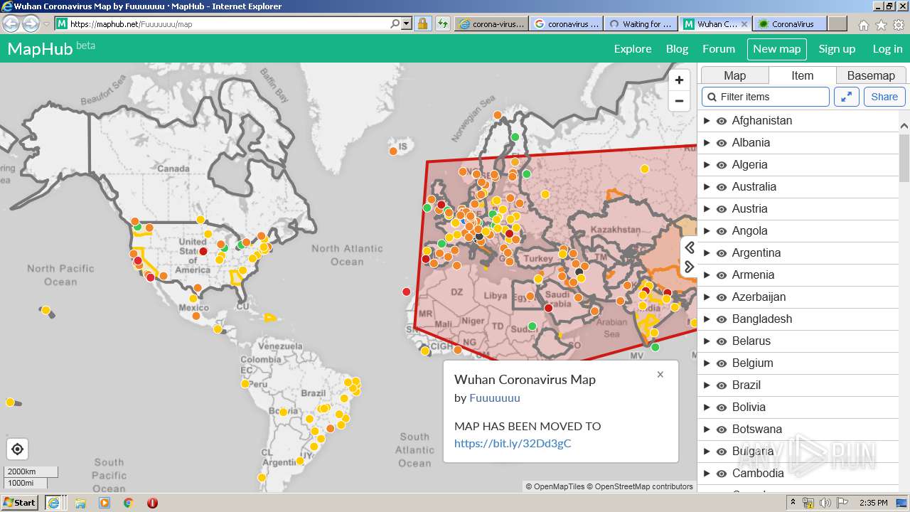
Task: Expand the Brazil item arrow
Action: (x=707, y=385)
